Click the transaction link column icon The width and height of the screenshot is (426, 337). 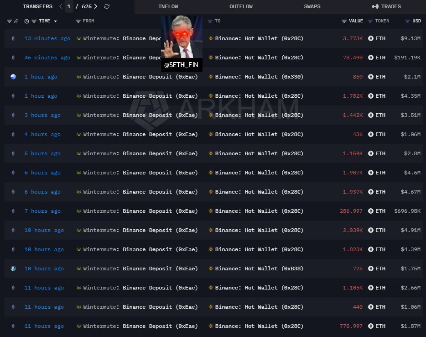click(16, 21)
